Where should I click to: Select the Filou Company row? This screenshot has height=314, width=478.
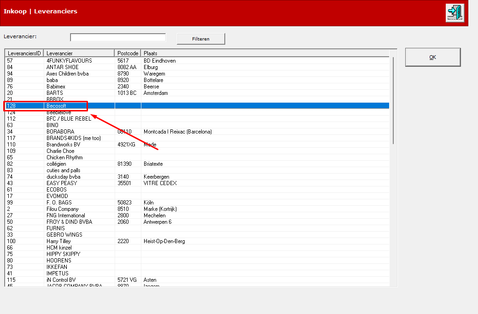coord(197,209)
